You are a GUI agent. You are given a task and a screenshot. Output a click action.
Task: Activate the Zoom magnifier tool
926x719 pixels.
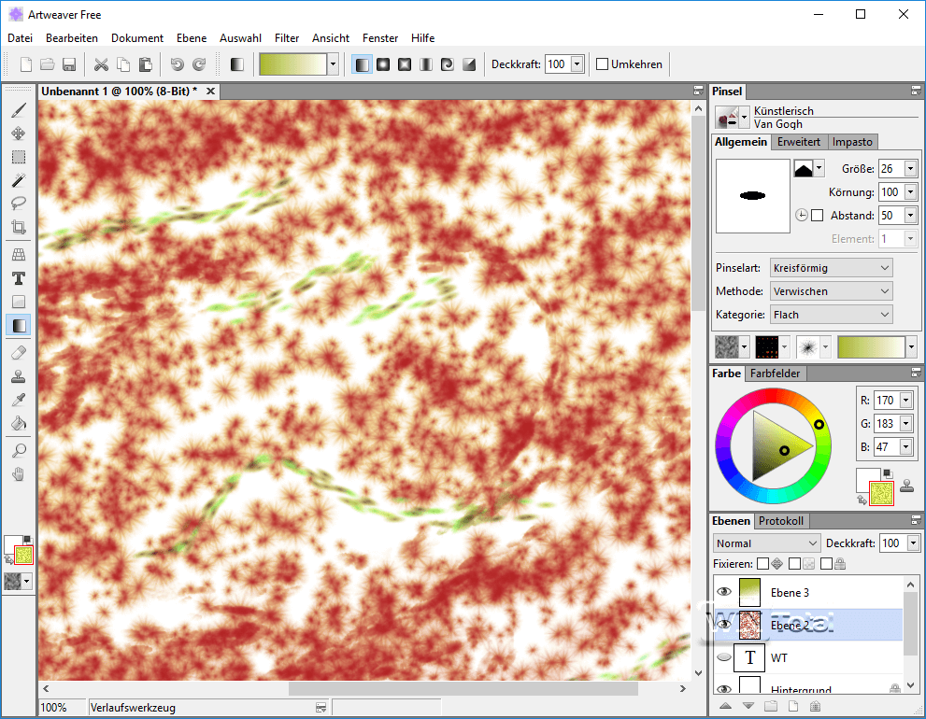(x=18, y=450)
